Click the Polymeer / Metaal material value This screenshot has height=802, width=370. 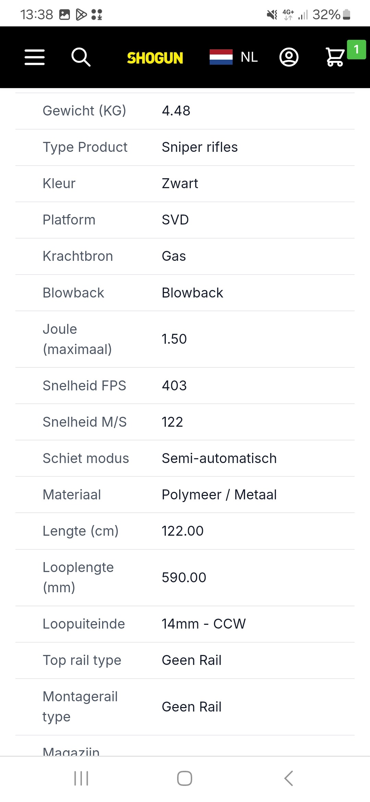[x=219, y=495]
